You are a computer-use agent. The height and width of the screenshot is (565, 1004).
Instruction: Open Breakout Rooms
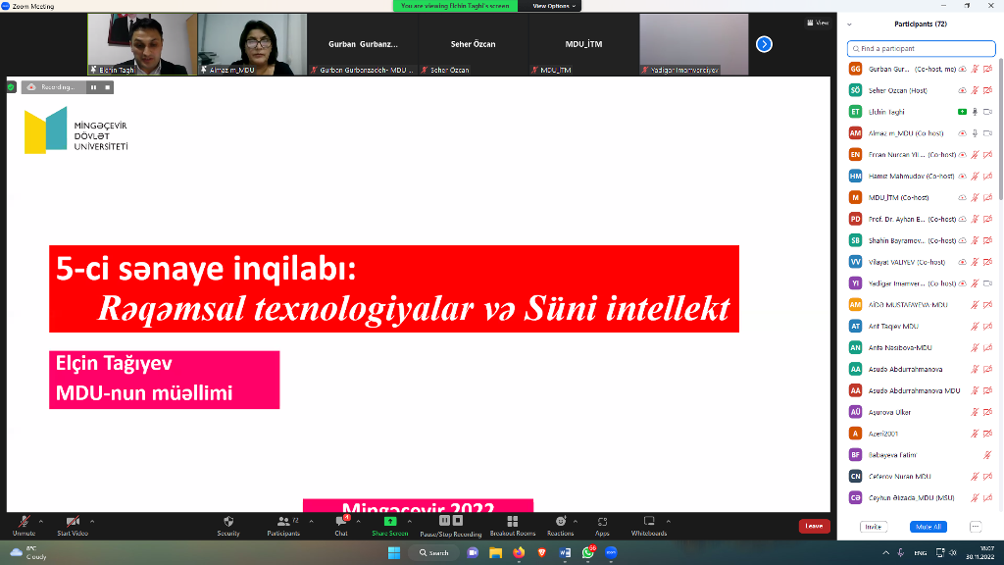(512, 521)
